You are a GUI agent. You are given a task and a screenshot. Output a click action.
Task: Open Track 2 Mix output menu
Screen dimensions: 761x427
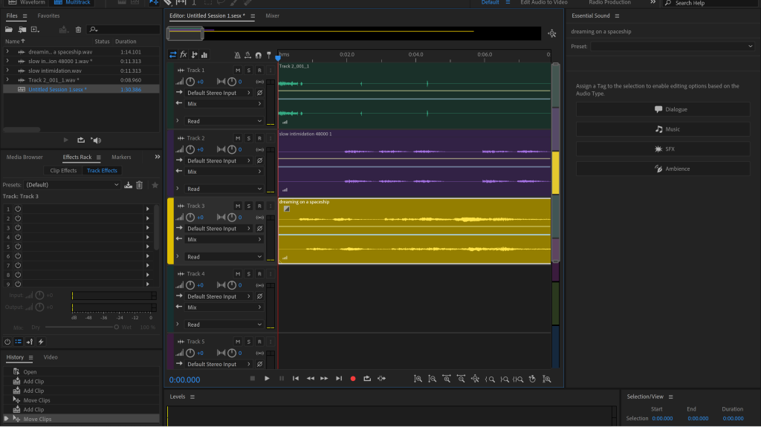pyautogui.click(x=224, y=172)
